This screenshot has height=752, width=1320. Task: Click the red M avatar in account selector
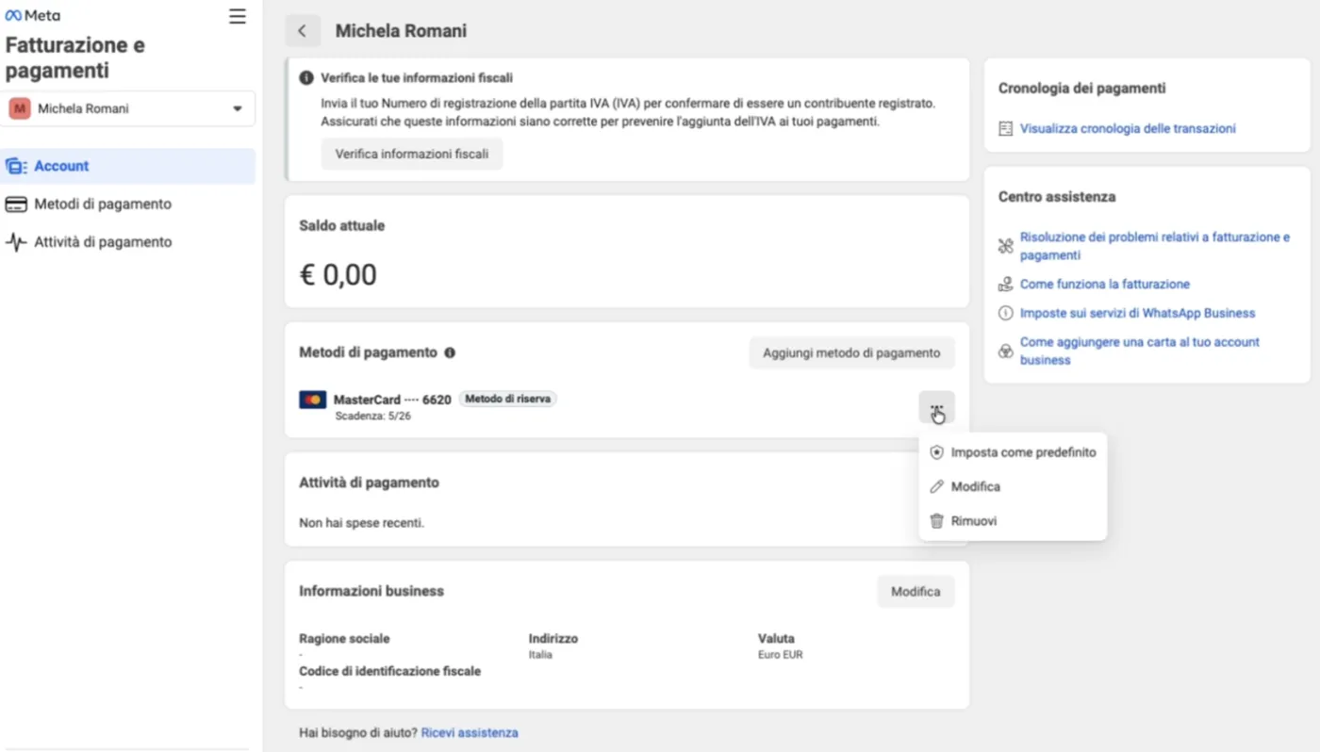20,108
